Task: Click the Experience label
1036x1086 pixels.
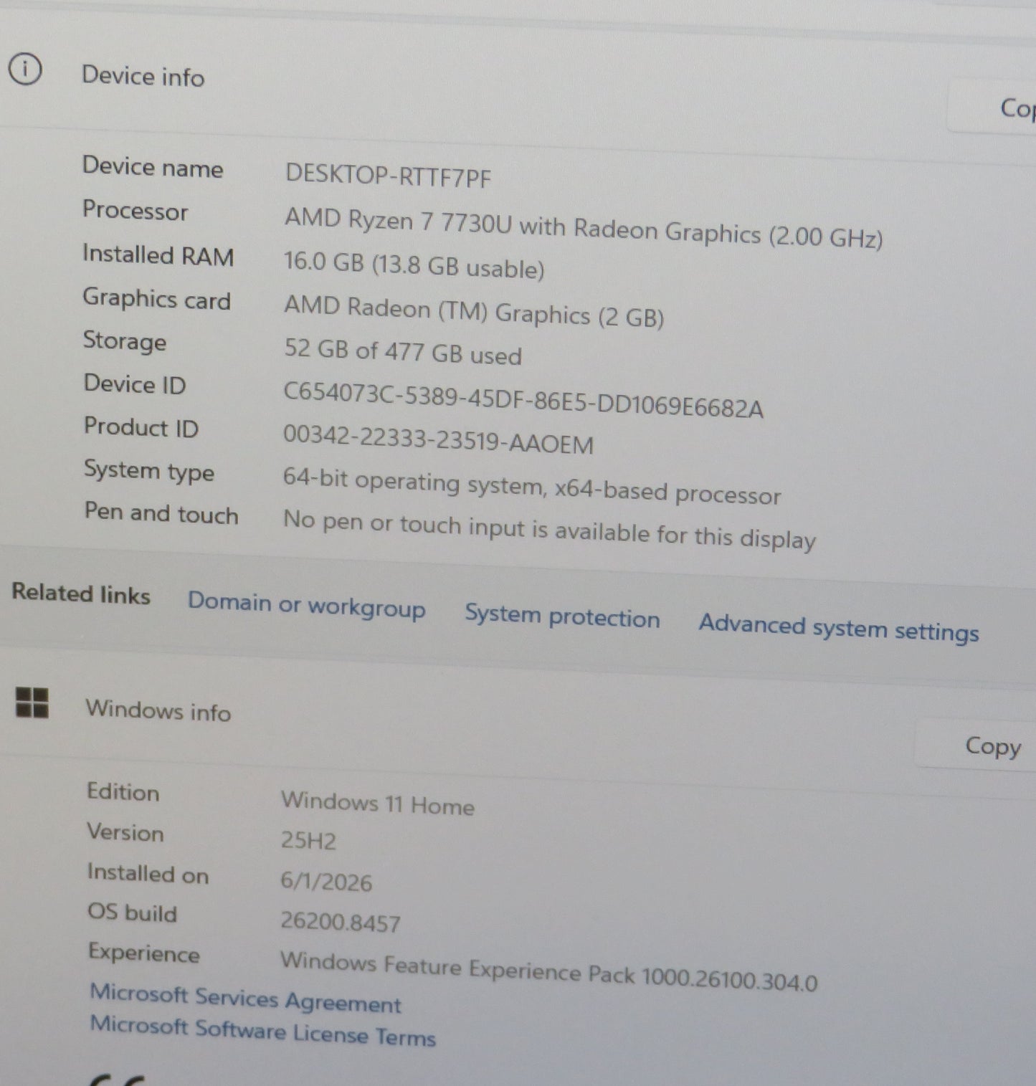Action: pos(144,953)
